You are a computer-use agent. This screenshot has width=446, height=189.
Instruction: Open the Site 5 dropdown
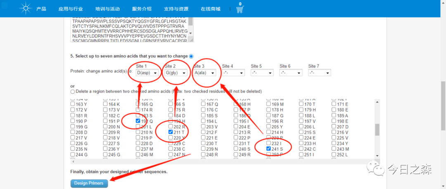262,73
